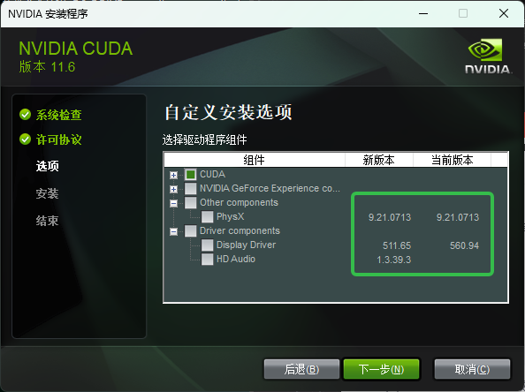Cancel installation with 取消(C)
This screenshot has width=525, height=392.
(x=472, y=369)
